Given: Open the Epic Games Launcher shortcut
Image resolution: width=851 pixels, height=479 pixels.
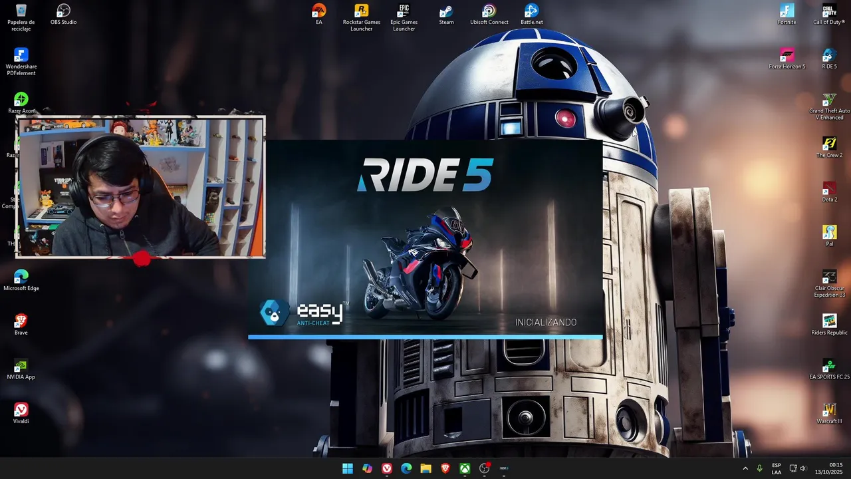Looking at the screenshot, I should click(404, 17).
